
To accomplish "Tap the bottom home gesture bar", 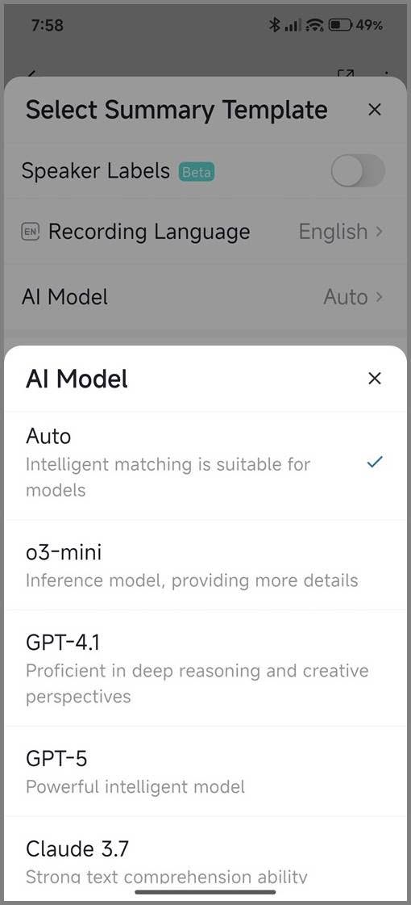I will 205,891.
